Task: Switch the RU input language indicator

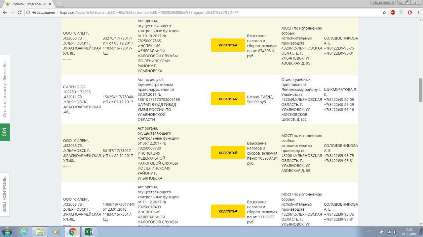Action: [x=368, y=231]
